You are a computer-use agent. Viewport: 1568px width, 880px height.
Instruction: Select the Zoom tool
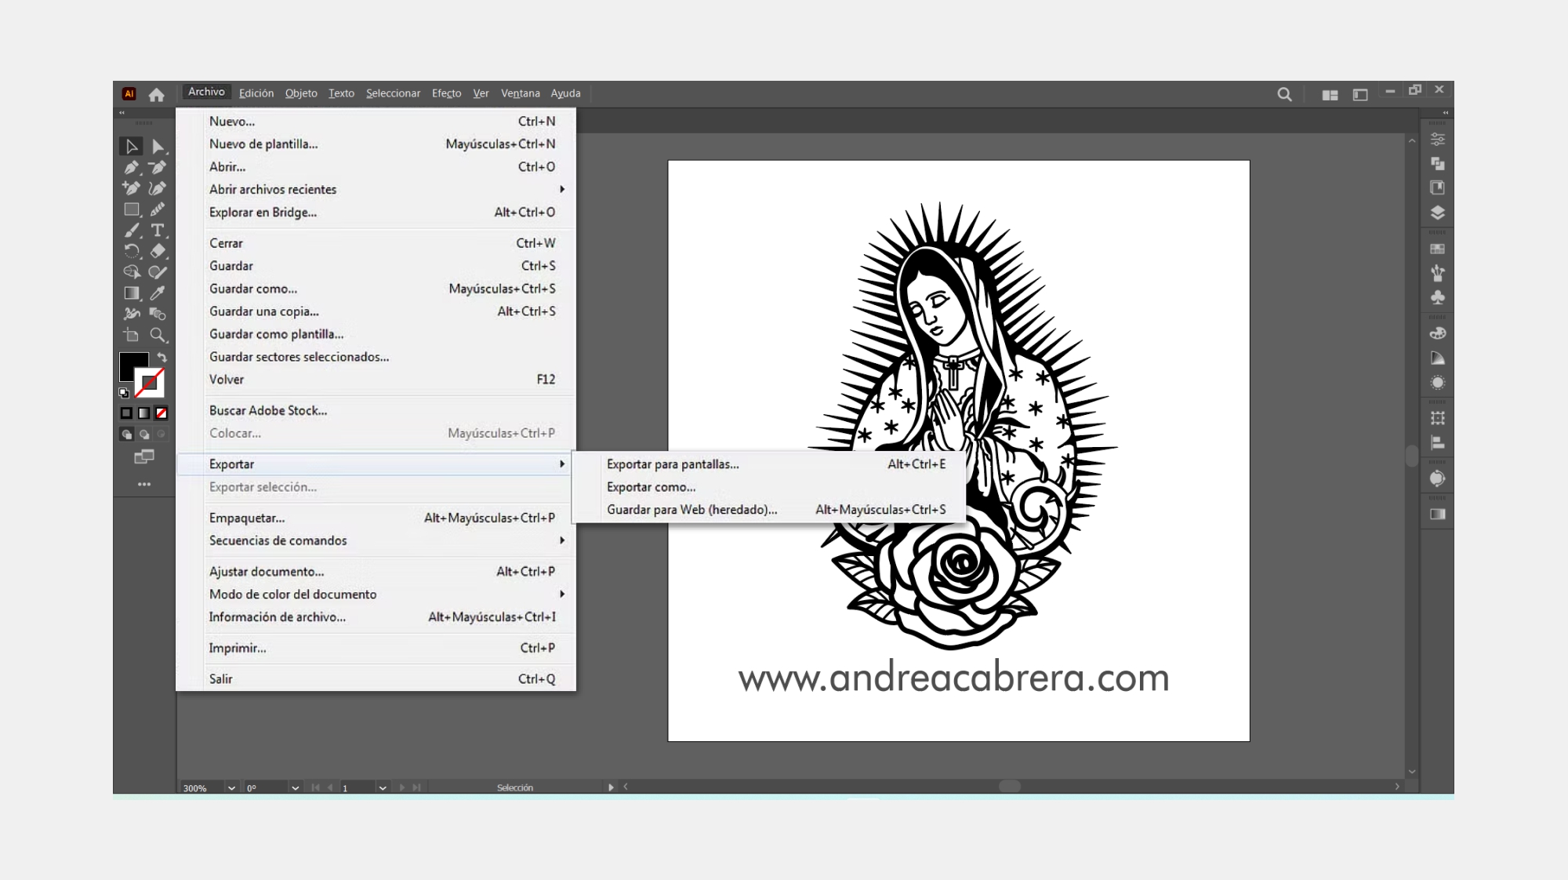point(158,336)
